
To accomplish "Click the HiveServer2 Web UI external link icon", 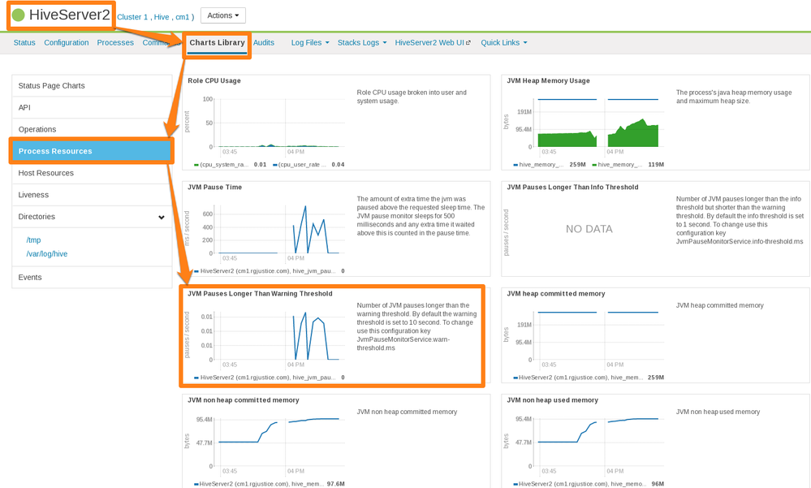I will click(x=468, y=43).
